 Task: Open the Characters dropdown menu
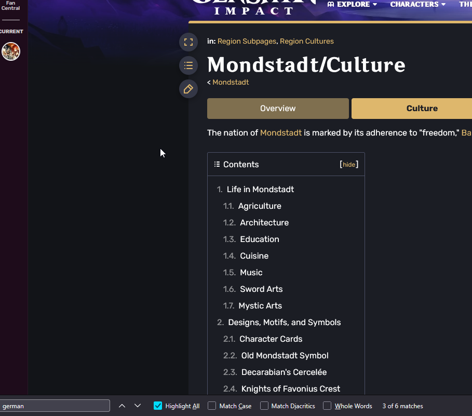(417, 4)
